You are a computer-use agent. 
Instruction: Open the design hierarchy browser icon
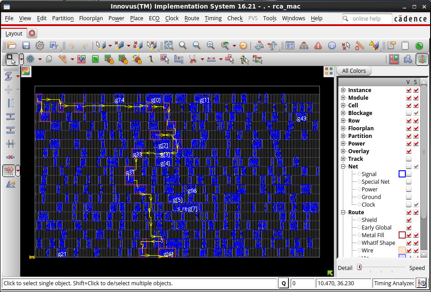tap(304, 45)
